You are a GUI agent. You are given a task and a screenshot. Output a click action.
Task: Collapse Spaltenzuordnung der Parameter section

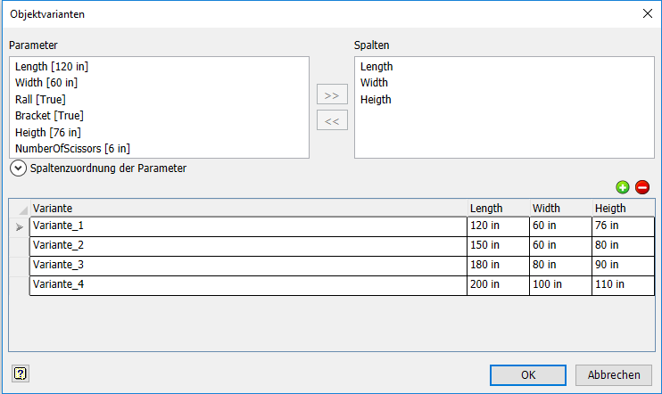click(x=18, y=168)
